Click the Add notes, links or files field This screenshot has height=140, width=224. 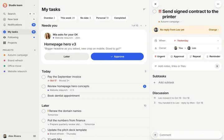click(187, 66)
